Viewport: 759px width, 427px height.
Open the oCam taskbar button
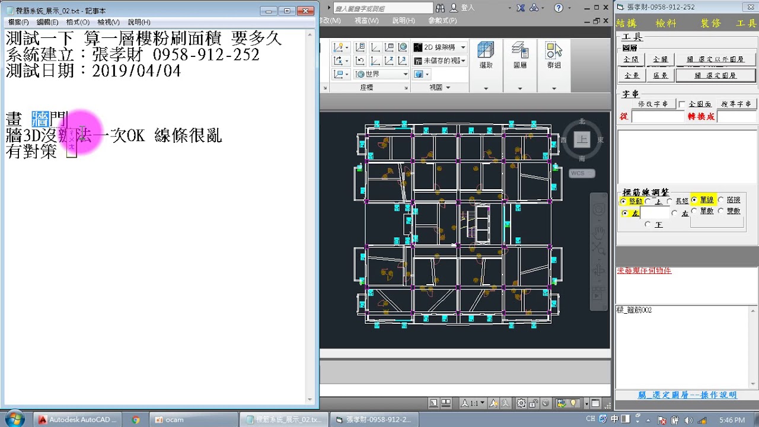pyautogui.click(x=193, y=419)
